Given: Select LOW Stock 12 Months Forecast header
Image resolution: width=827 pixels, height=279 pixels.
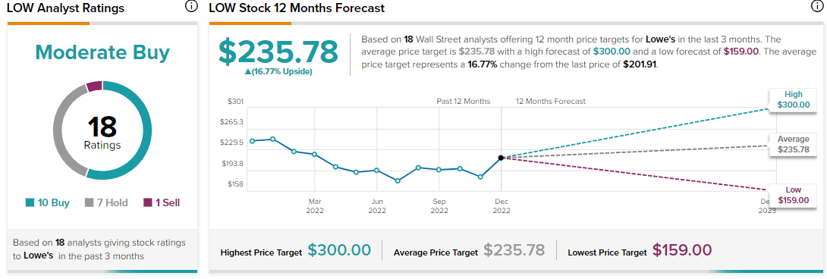Looking at the screenshot, I should tap(297, 8).
